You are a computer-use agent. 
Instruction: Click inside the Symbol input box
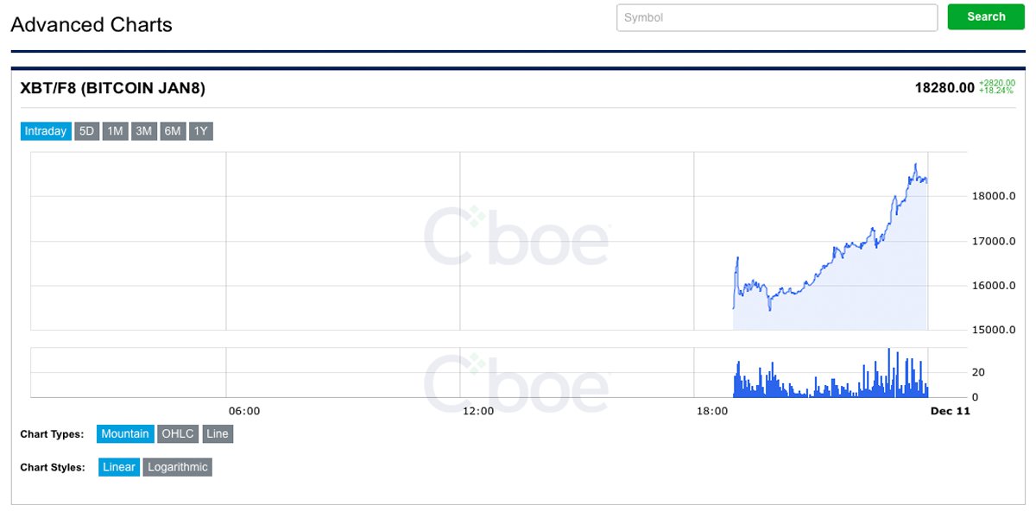pos(777,17)
